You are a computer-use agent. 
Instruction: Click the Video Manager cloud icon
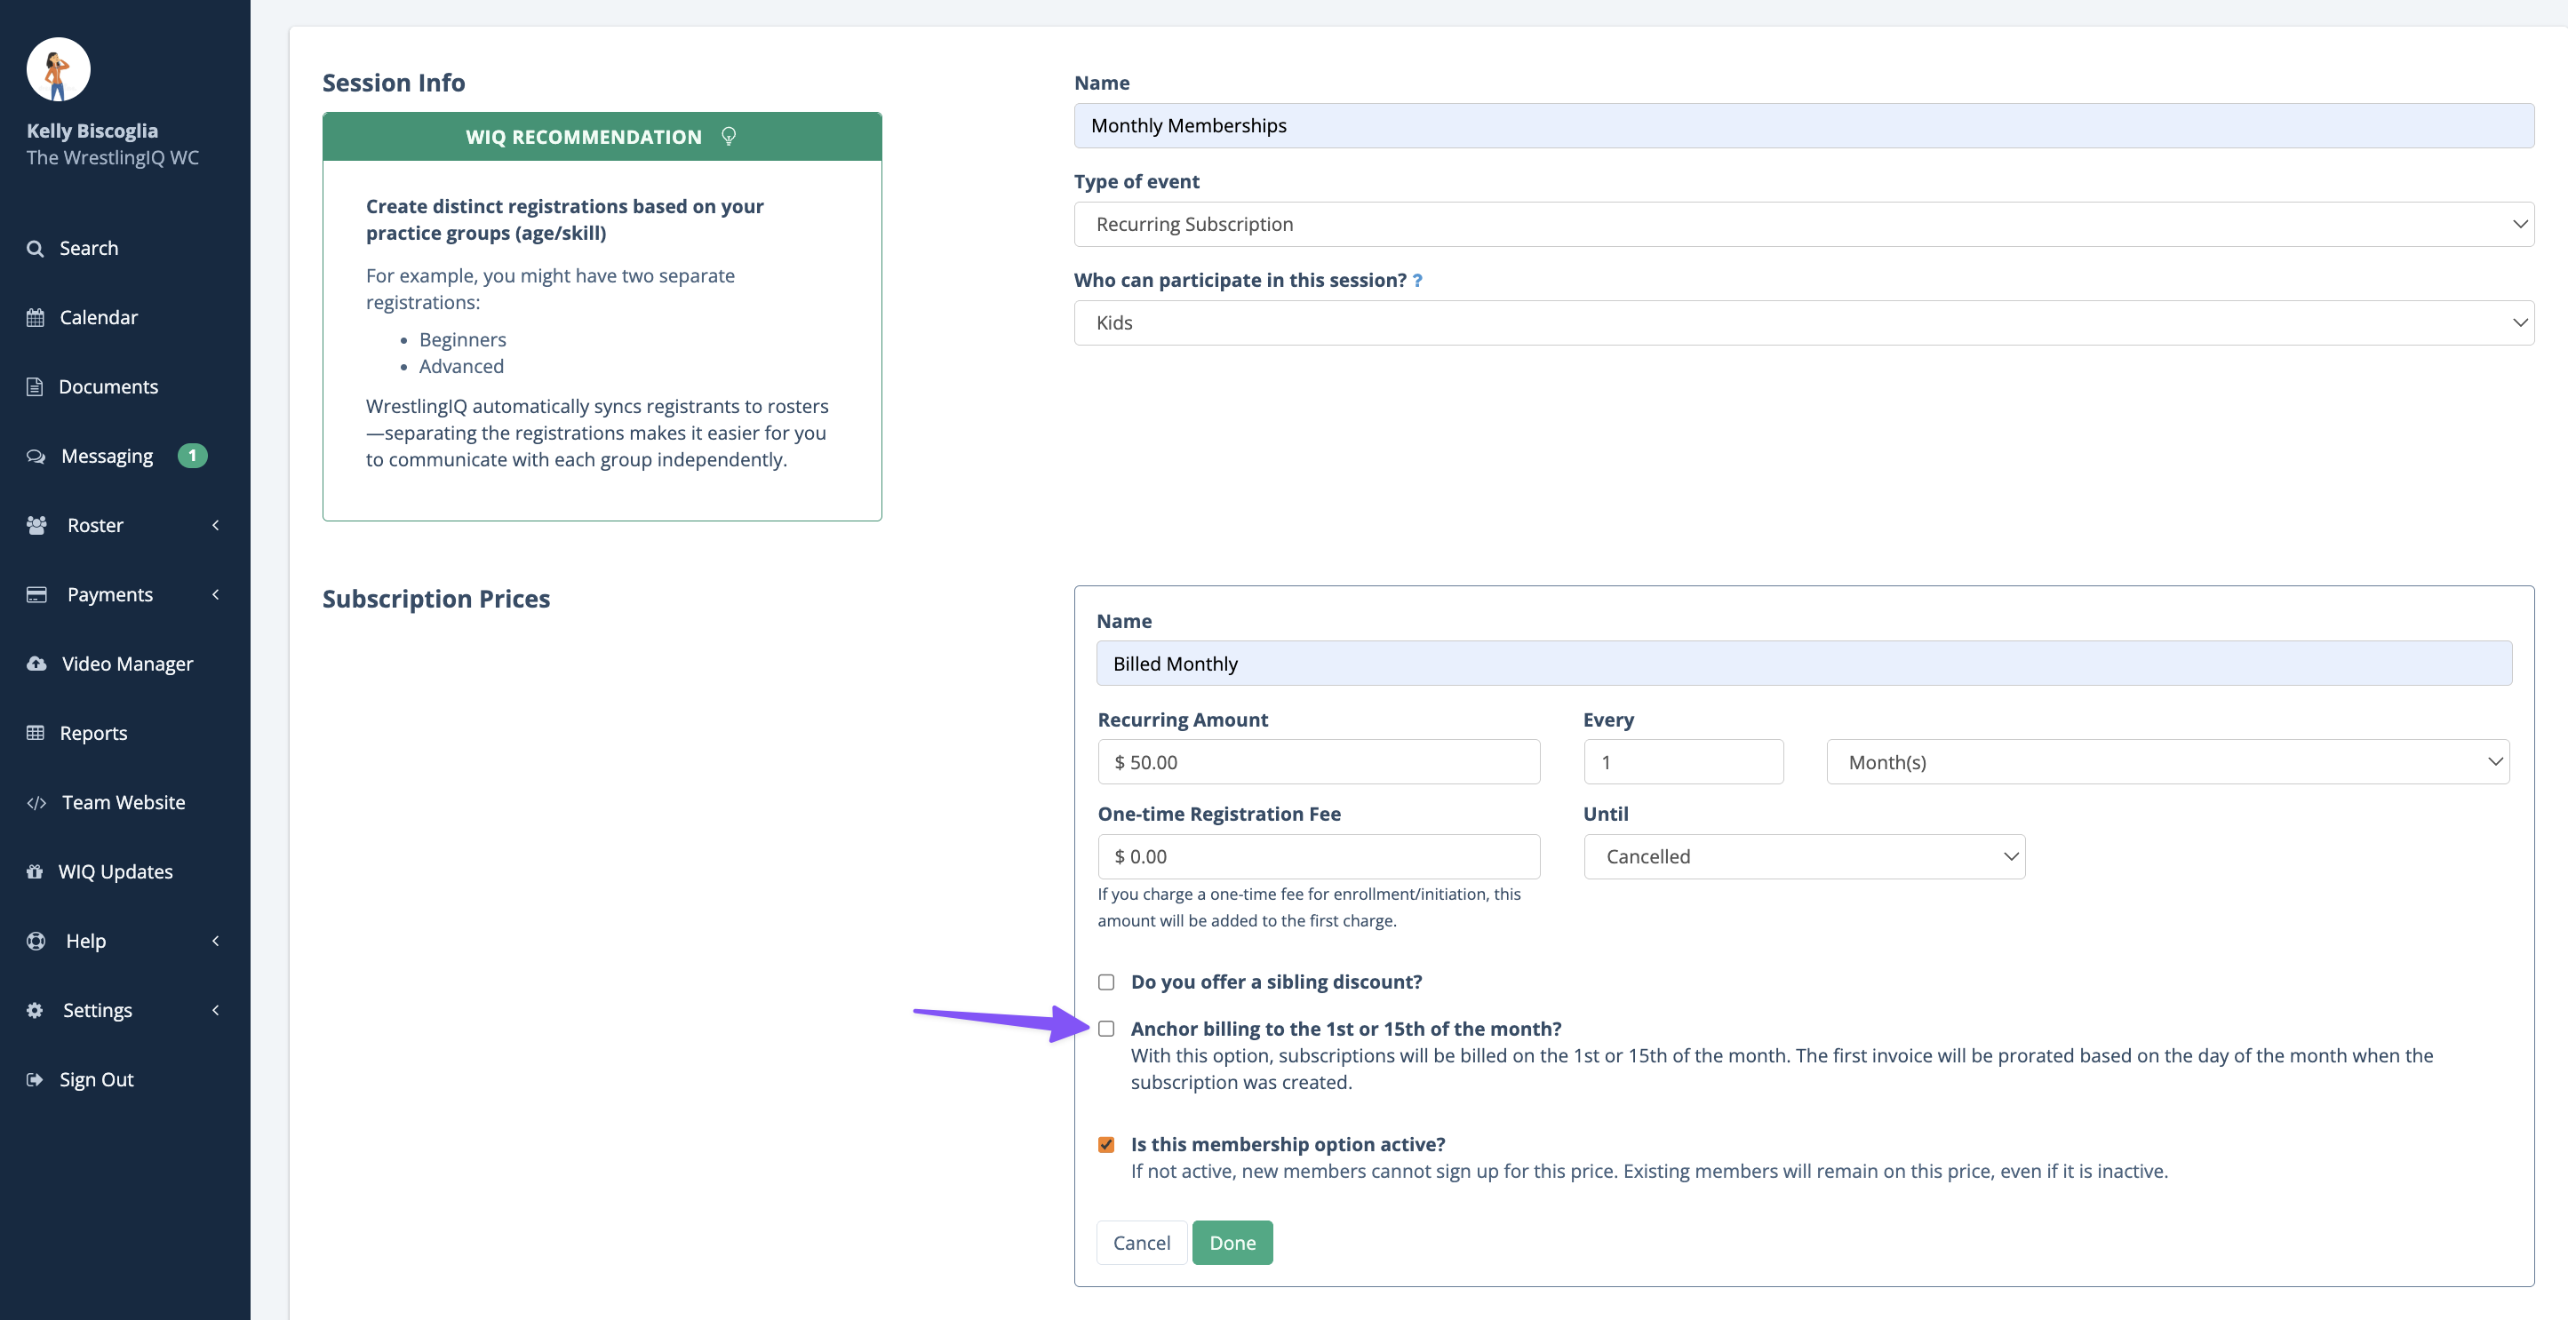37,664
